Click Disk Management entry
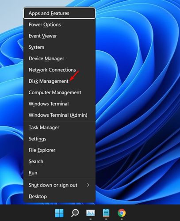Screen dimensions: 180x221 pyautogui.click(x=59, y=81)
